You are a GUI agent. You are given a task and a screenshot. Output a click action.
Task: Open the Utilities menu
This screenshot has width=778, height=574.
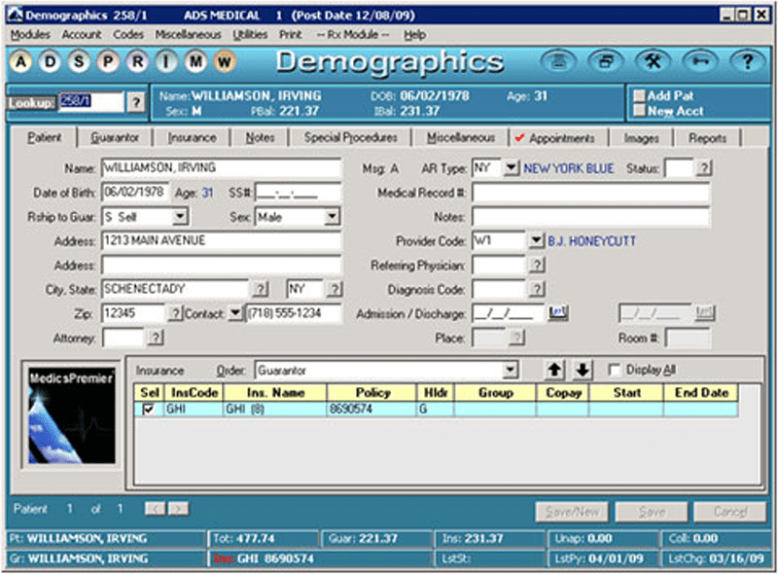coord(250,34)
